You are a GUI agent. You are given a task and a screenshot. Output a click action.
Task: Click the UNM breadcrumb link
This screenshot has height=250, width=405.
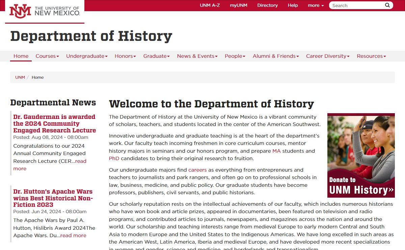pos(20,77)
